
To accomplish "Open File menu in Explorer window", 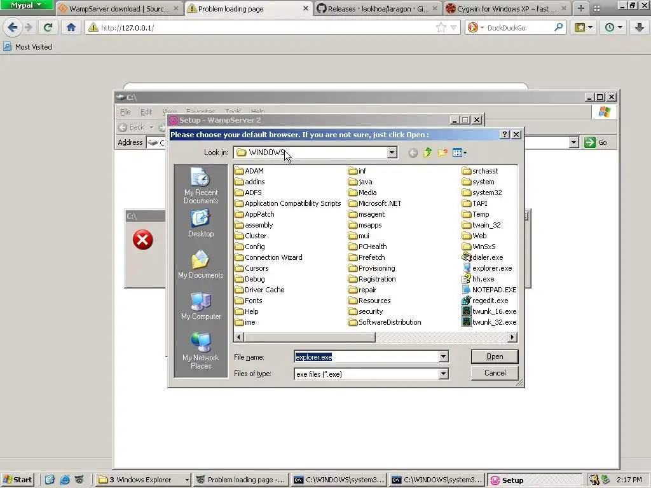I will pyautogui.click(x=125, y=112).
